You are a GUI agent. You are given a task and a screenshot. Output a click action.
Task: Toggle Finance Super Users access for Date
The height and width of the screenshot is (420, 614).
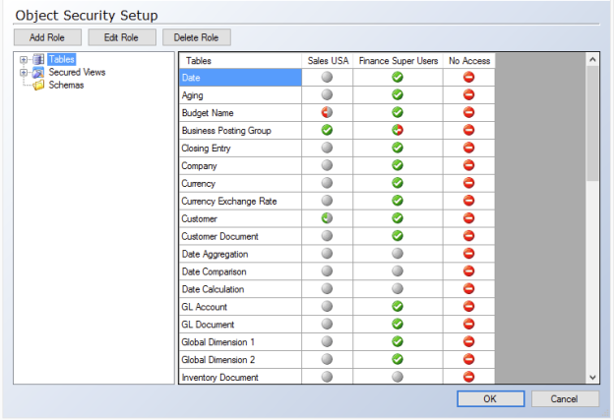pyautogui.click(x=398, y=77)
